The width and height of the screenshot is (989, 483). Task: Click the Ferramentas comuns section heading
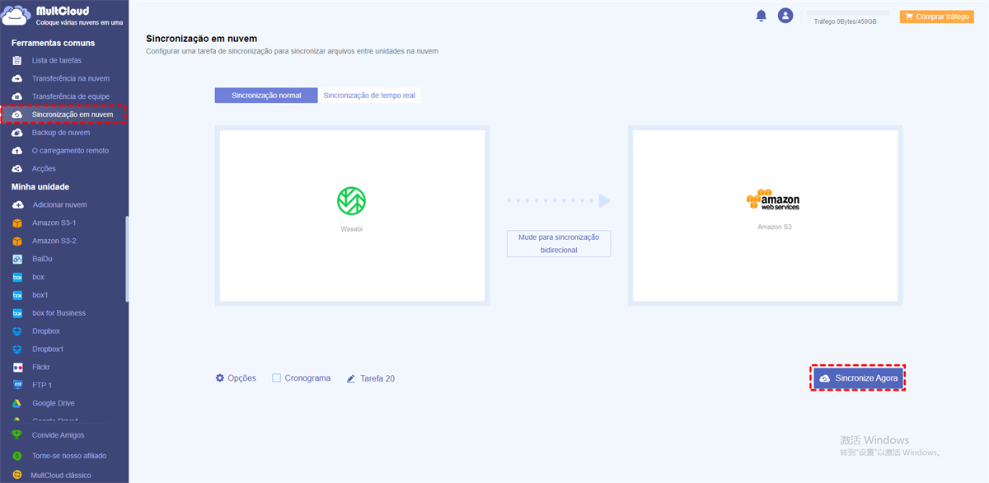pyautogui.click(x=53, y=43)
